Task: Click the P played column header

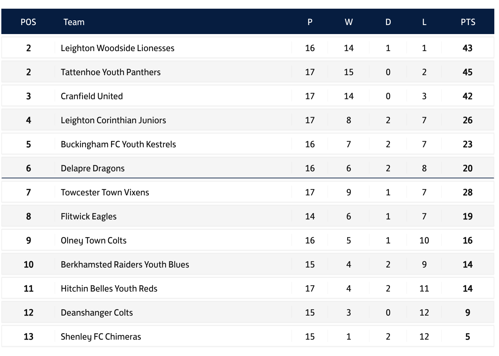Action: tap(310, 22)
